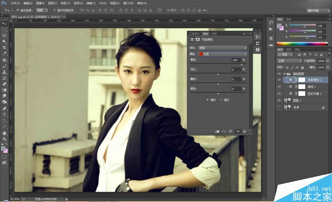Open the blend mode 正常 dropdown
Viewport: 332px width, 202px height.
click(x=289, y=61)
